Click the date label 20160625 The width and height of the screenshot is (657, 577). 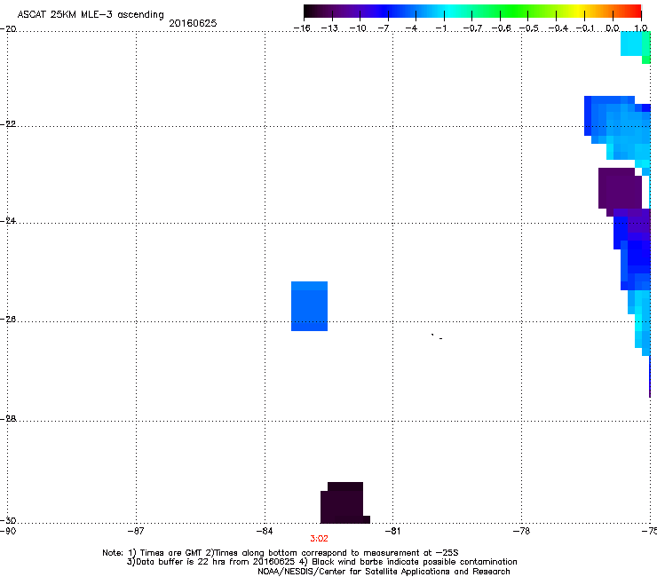(193, 23)
